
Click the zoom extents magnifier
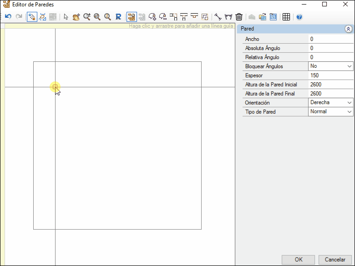pos(107,17)
